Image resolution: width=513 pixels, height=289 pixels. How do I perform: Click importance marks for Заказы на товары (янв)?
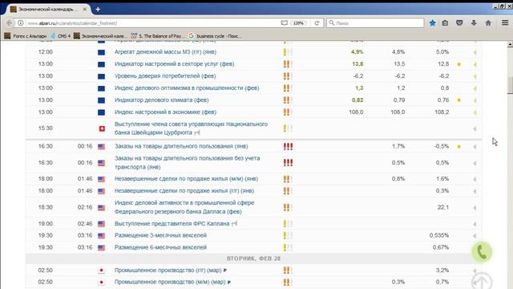288,146
